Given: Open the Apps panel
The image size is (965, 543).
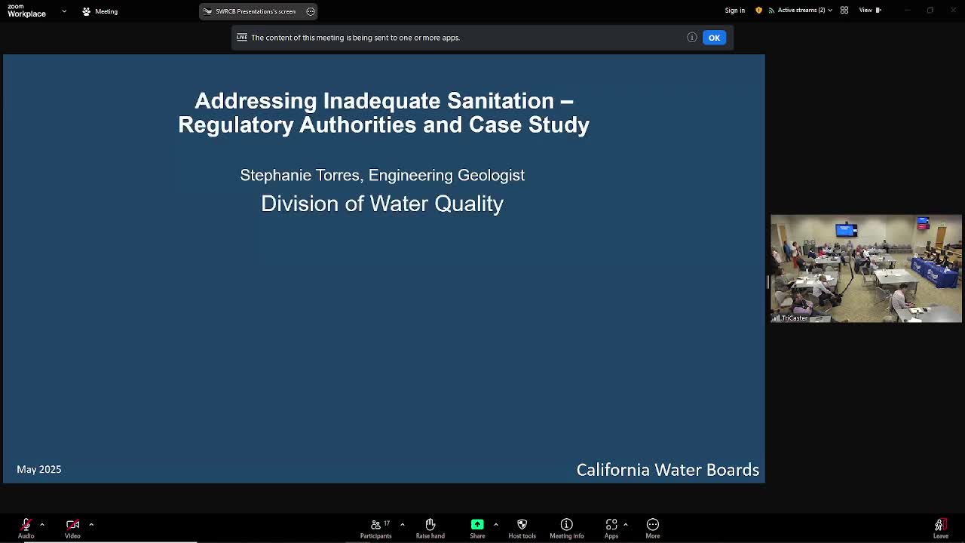Looking at the screenshot, I should click(611, 528).
